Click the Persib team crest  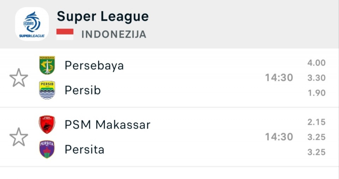pos(47,90)
